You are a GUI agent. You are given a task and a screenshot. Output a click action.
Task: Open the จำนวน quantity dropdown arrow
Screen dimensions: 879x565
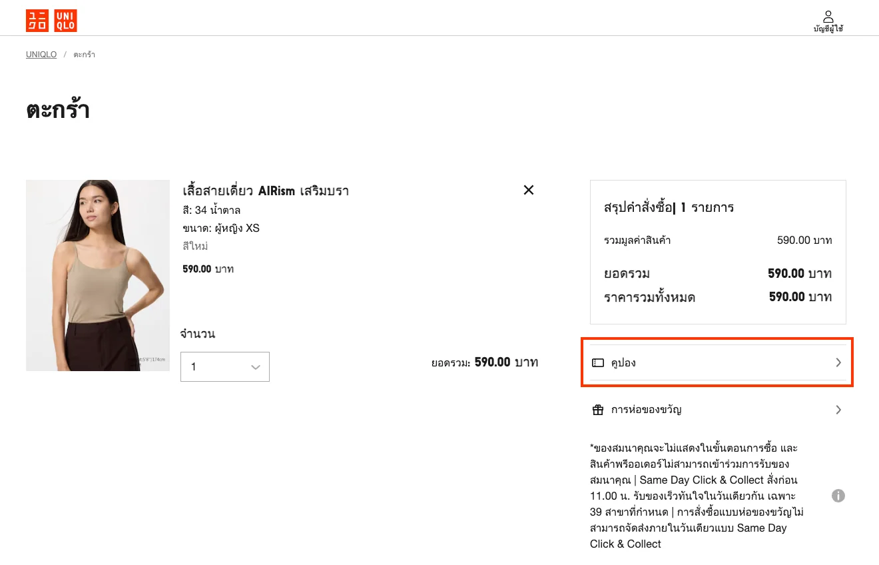point(255,367)
